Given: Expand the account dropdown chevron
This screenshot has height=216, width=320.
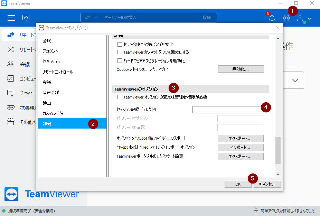Looking at the screenshot, I should pos(309,18).
